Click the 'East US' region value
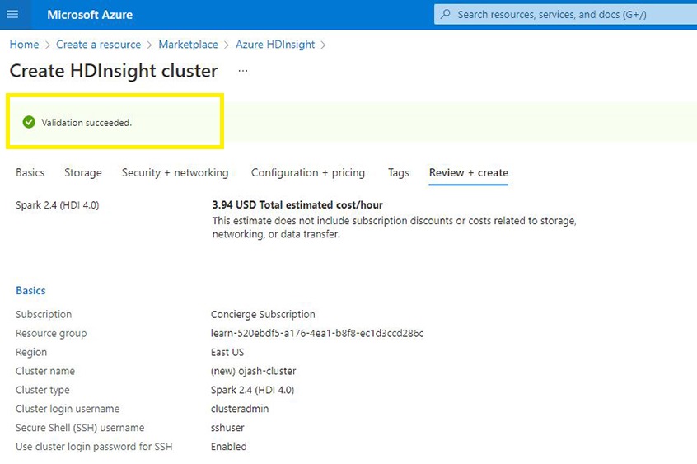The image size is (697, 464). coord(227,353)
